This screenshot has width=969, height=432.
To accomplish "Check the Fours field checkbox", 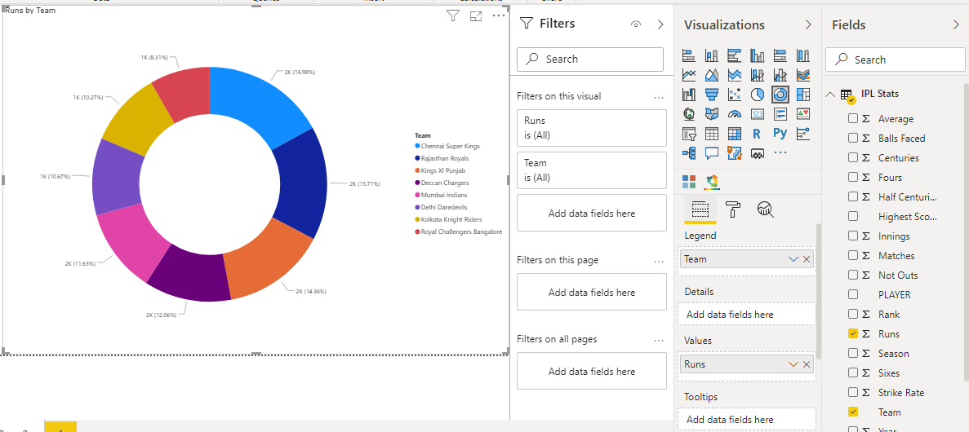I will [x=853, y=177].
